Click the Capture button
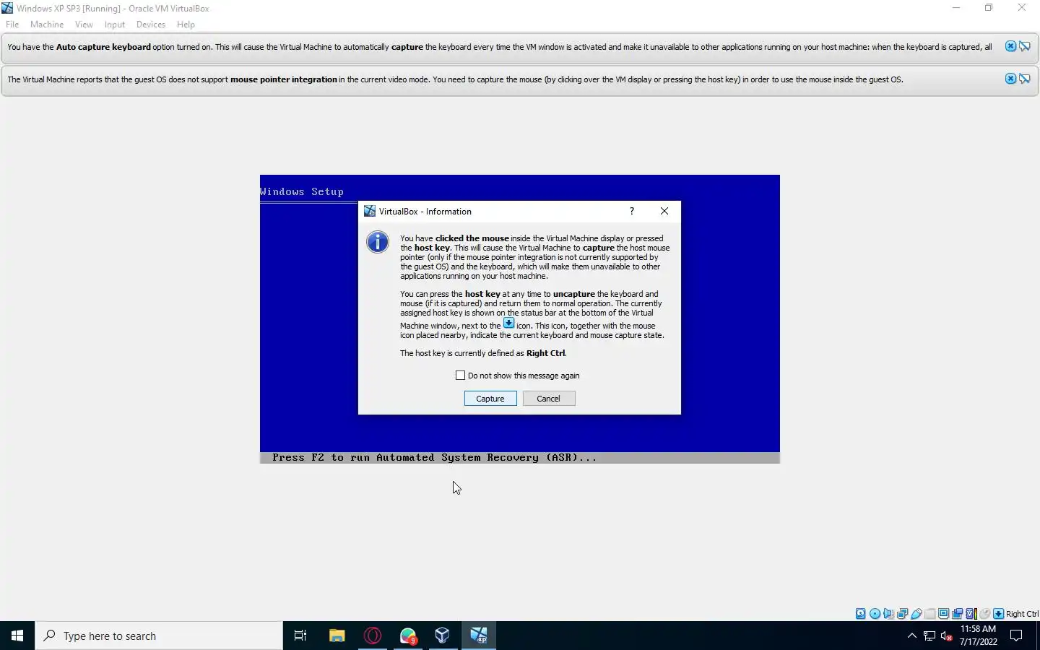This screenshot has width=1040, height=650. pos(490,399)
